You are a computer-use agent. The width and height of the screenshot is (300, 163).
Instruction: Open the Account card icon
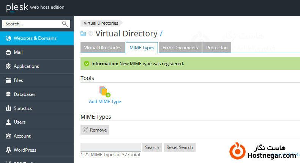click(x=8, y=136)
